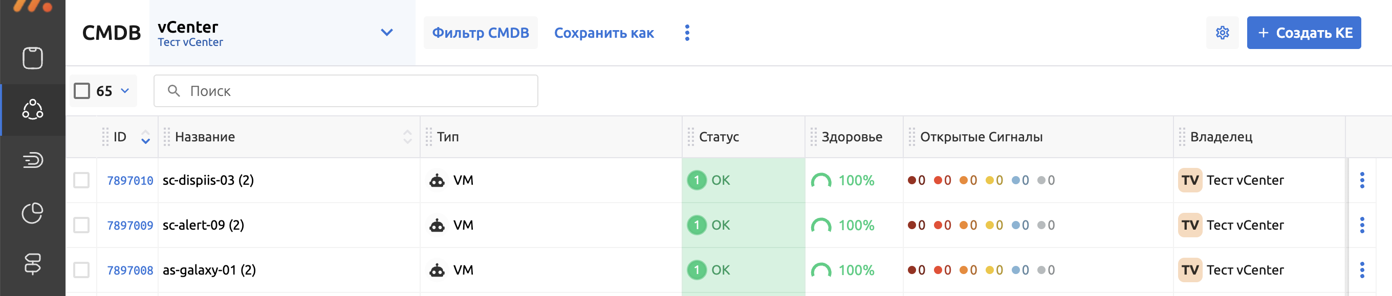Select the checkbox for row as-galaxy-01
This screenshot has height=296, width=1392.
81,269
